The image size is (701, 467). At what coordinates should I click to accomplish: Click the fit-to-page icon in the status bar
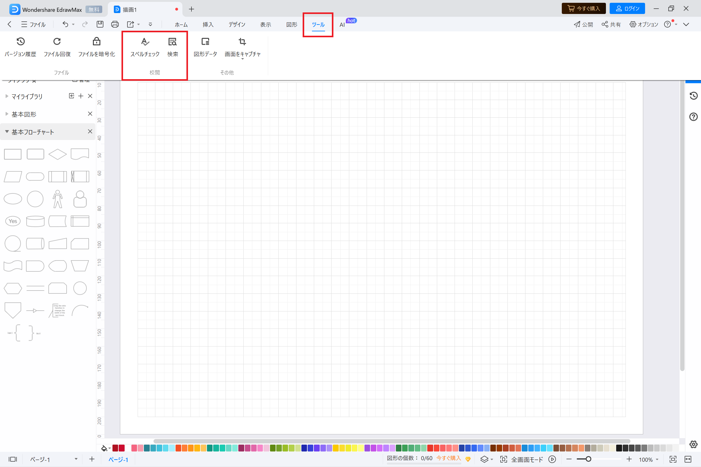click(x=673, y=459)
